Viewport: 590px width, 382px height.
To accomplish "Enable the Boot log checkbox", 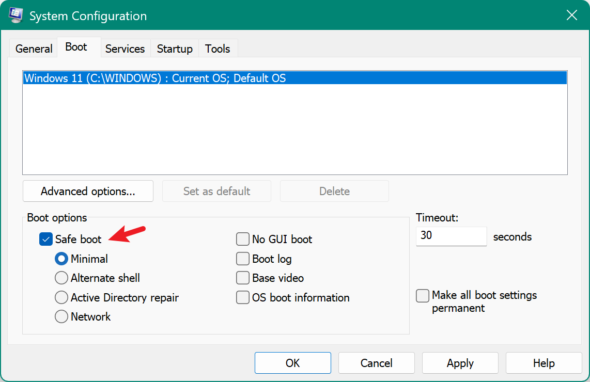I will [243, 259].
